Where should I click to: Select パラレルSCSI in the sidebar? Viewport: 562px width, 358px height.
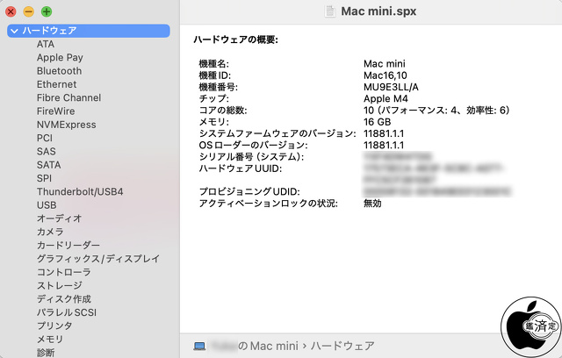(x=67, y=312)
